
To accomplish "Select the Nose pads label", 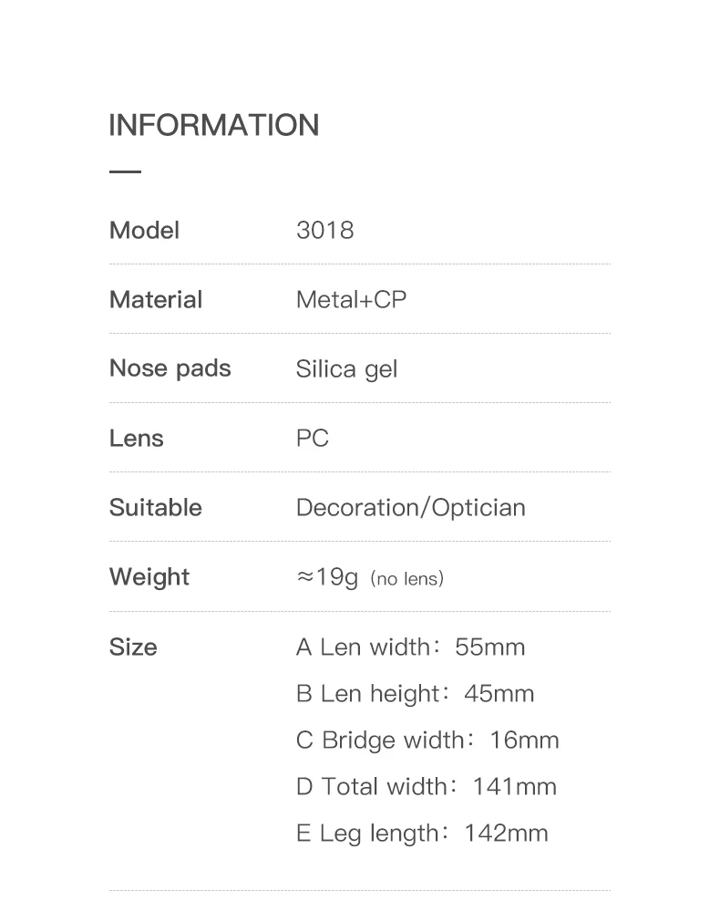I will (170, 368).
